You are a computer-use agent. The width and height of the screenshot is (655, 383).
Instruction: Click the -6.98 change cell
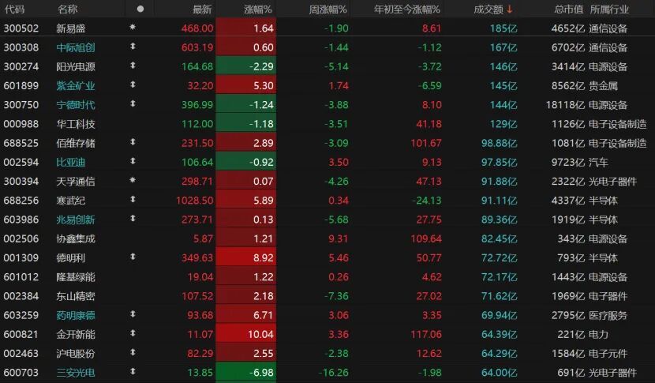pyautogui.click(x=246, y=373)
